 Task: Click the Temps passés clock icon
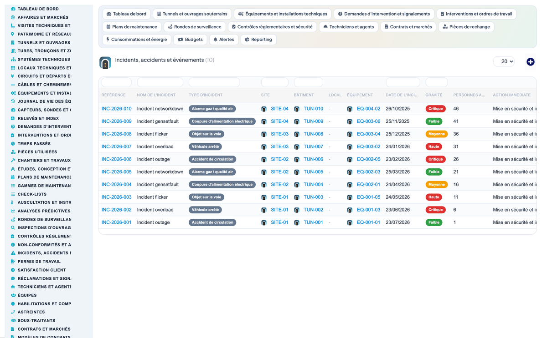[13, 143]
